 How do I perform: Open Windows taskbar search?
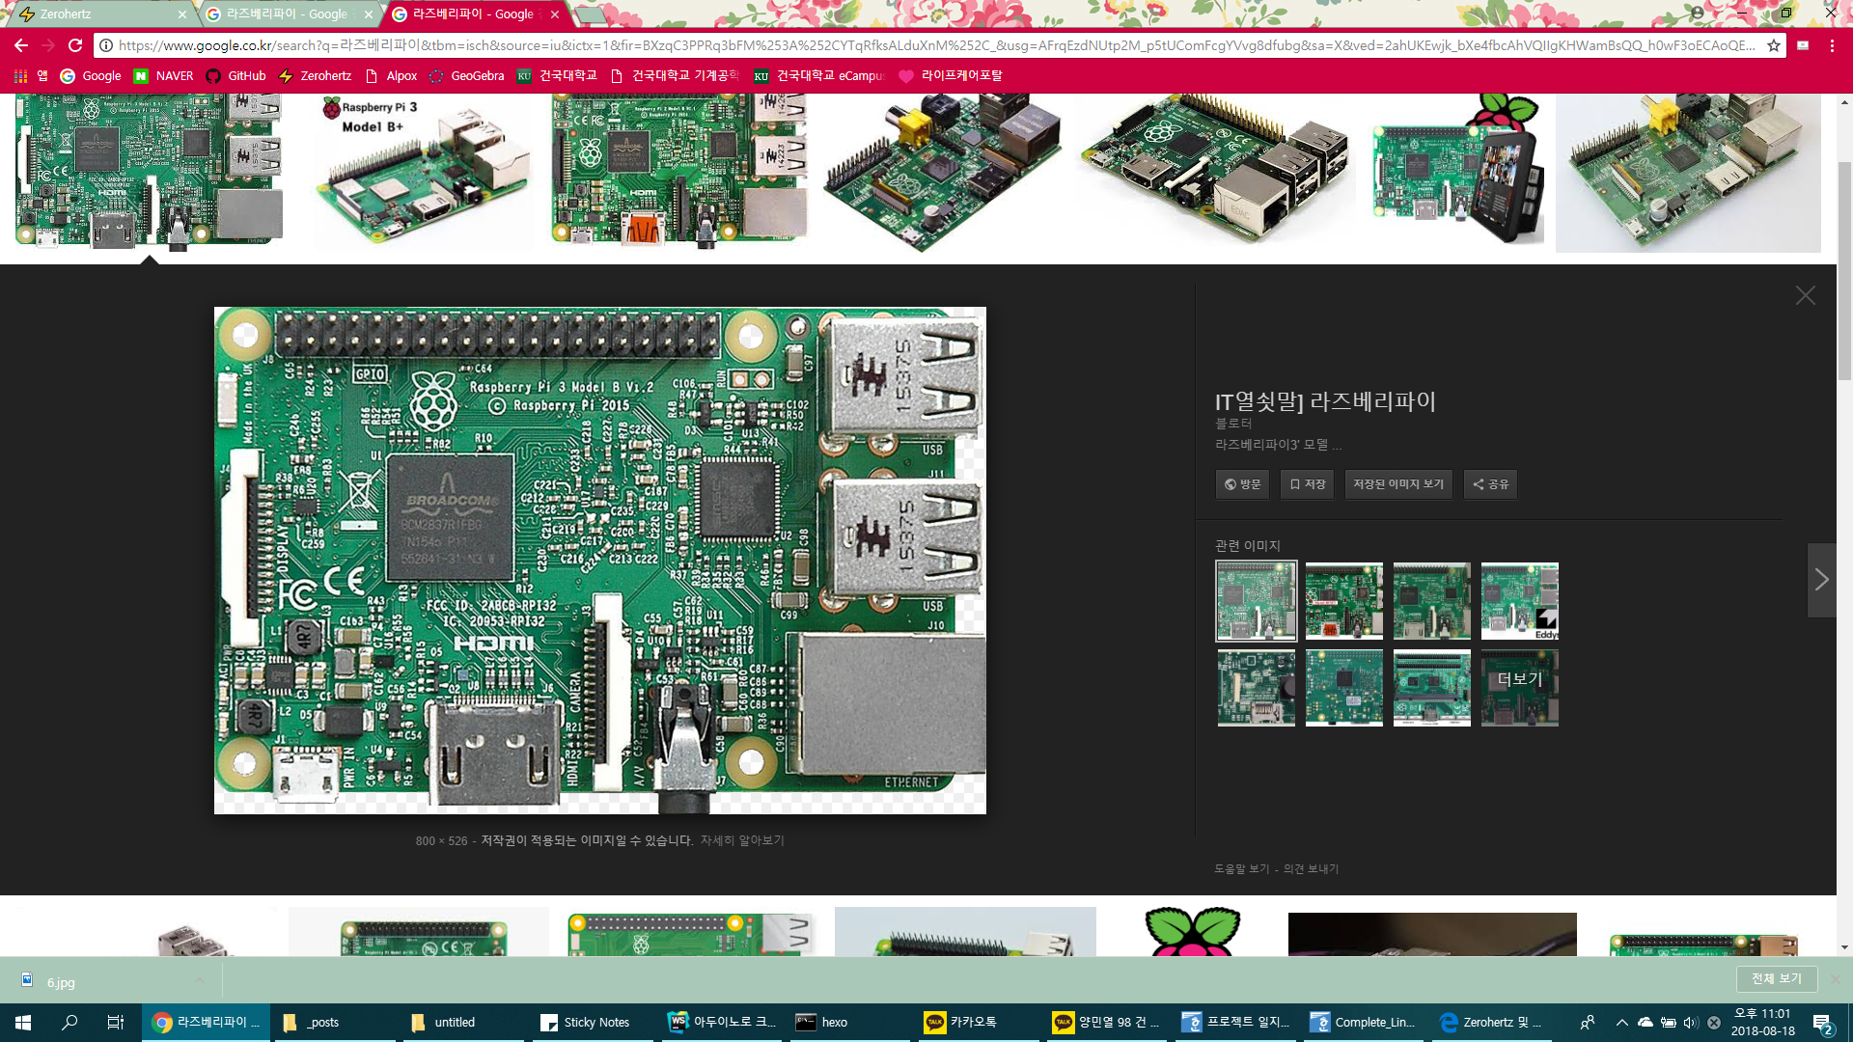[x=69, y=1022]
